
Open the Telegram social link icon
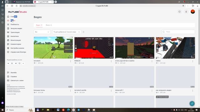(x=16, y=63)
